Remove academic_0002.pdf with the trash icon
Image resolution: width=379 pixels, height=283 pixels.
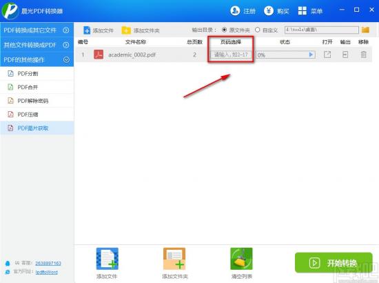click(364, 55)
